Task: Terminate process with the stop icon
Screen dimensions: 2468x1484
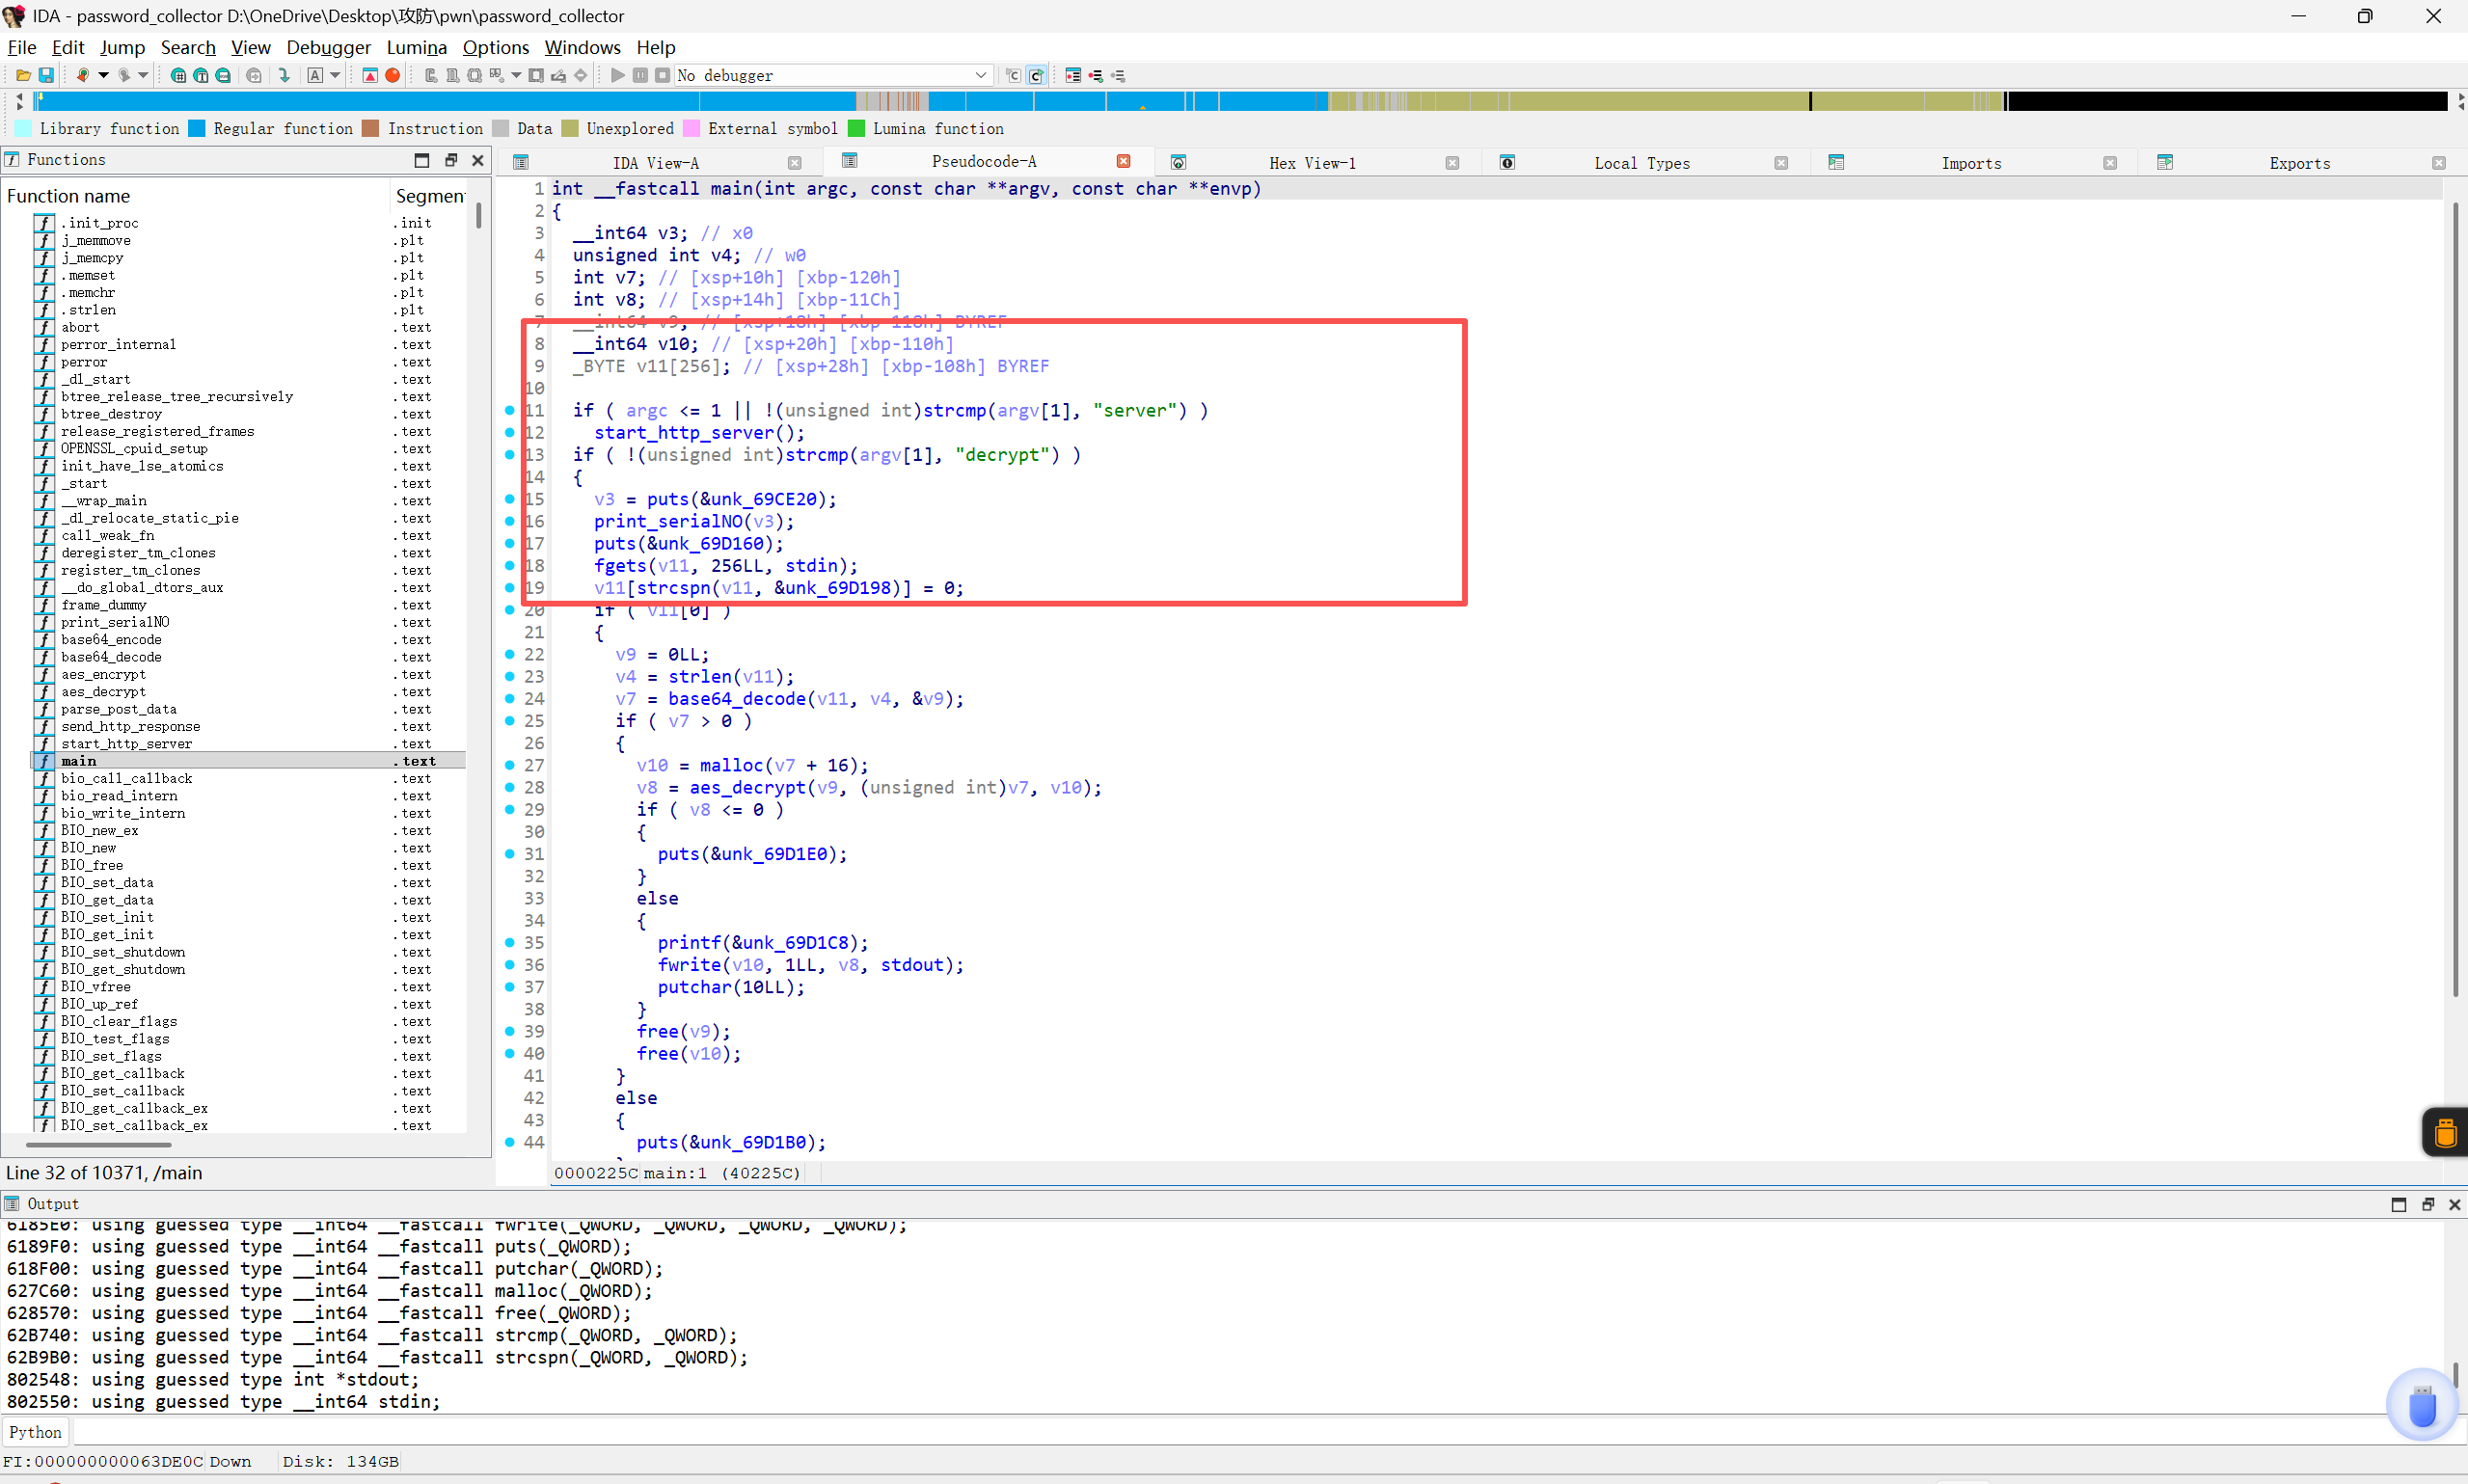Action: [x=662, y=75]
